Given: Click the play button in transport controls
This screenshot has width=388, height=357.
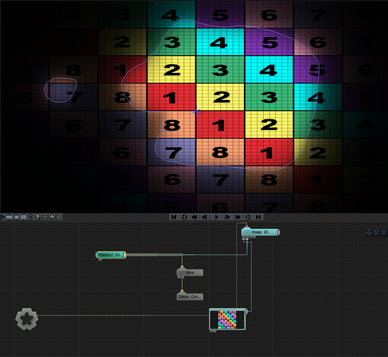Looking at the screenshot, I should (x=217, y=217).
